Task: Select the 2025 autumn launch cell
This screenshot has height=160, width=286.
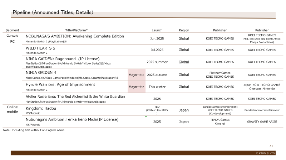Action: [x=157, y=75]
